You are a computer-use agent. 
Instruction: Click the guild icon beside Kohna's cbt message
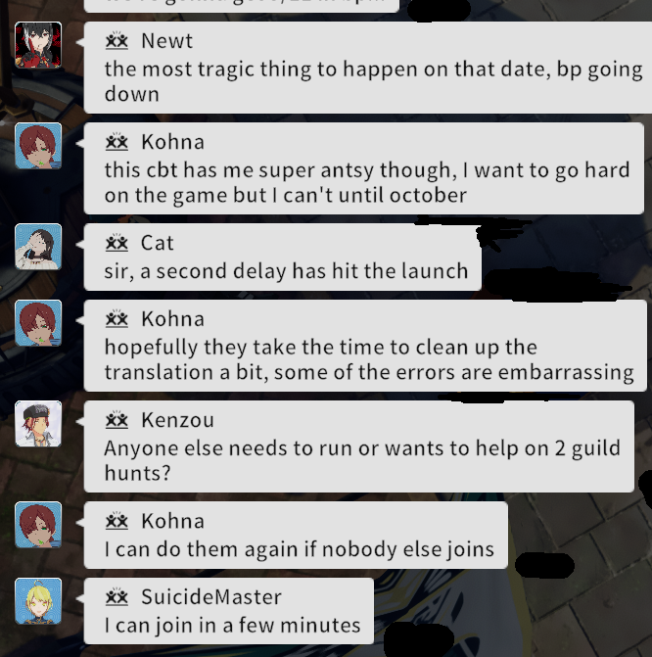point(116,142)
